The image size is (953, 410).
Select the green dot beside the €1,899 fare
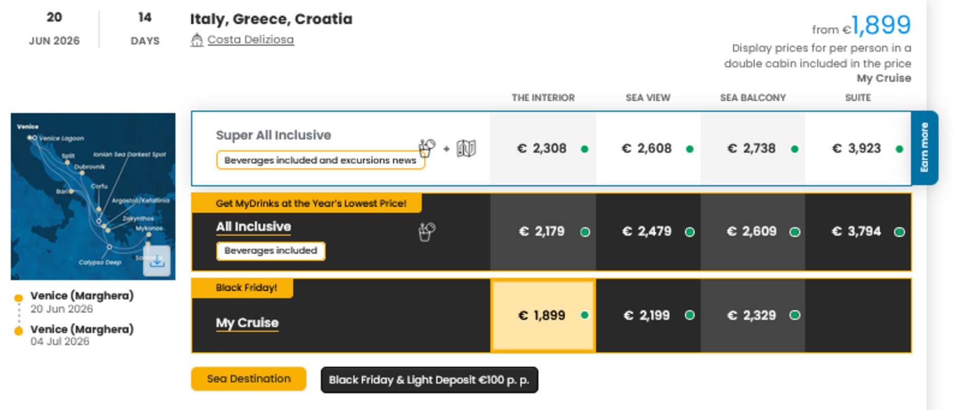(x=585, y=316)
